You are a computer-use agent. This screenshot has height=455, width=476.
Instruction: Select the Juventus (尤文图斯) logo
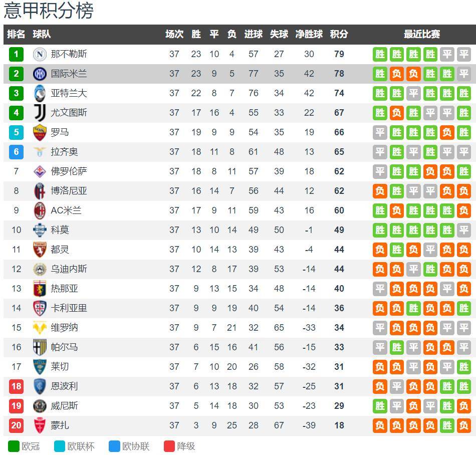tap(40, 113)
